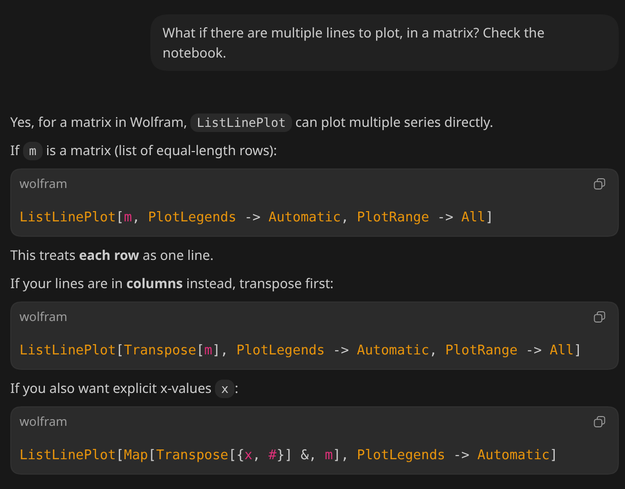
Task: Click the bold 'columns' text
Action: point(154,284)
